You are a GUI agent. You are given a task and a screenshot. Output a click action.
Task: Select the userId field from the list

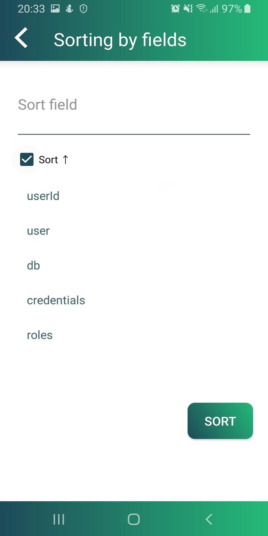click(x=43, y=196)
